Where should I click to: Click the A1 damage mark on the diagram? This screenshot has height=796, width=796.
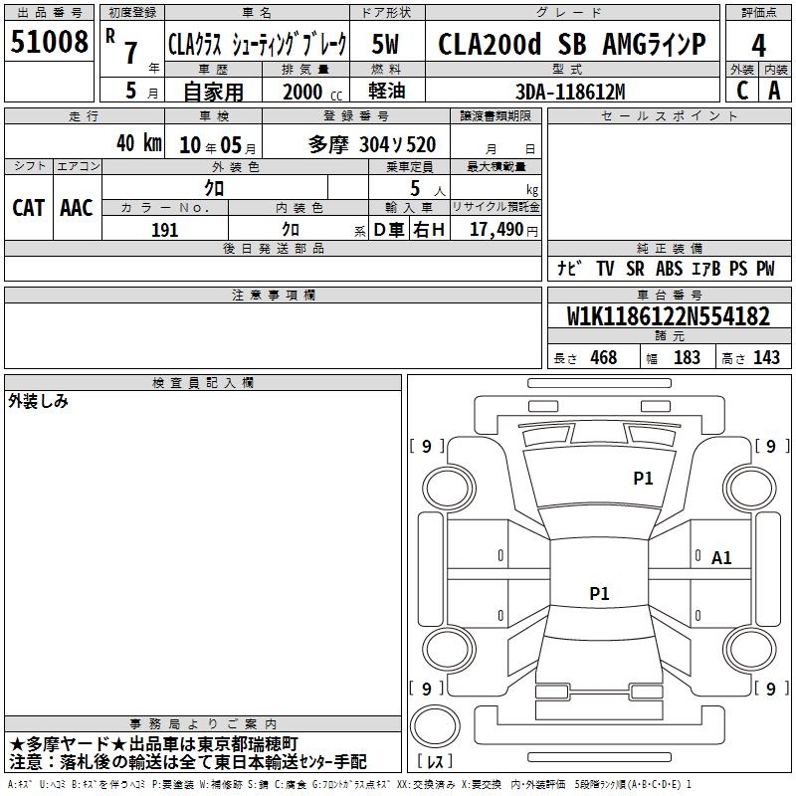[x=721, y=558]
